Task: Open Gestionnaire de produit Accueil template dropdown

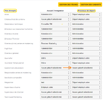Action: coord(55,68)
